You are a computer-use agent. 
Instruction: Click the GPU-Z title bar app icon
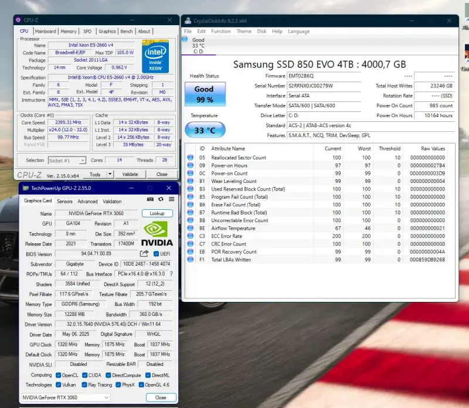pos(25,188)
